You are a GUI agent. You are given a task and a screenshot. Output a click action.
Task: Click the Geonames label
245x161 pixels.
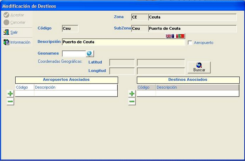pyautogui.click(x=48, y=53)
